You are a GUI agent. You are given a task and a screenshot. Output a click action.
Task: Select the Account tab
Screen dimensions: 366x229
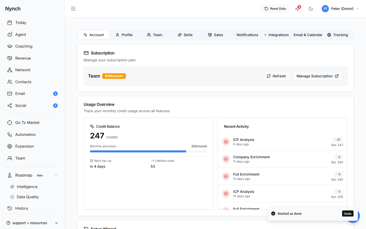coord(94,35)
